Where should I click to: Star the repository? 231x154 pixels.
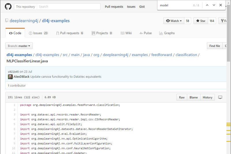[201, 21]
